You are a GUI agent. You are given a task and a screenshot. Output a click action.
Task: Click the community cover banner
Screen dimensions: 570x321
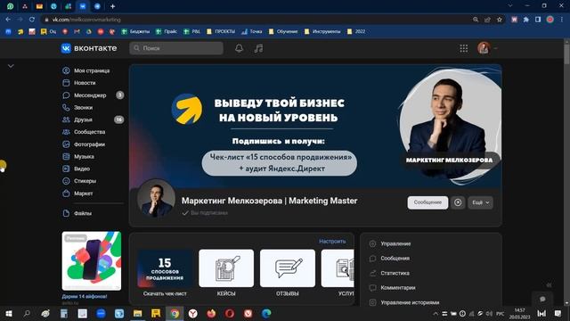pyautogui.click(x=315, y=127)
